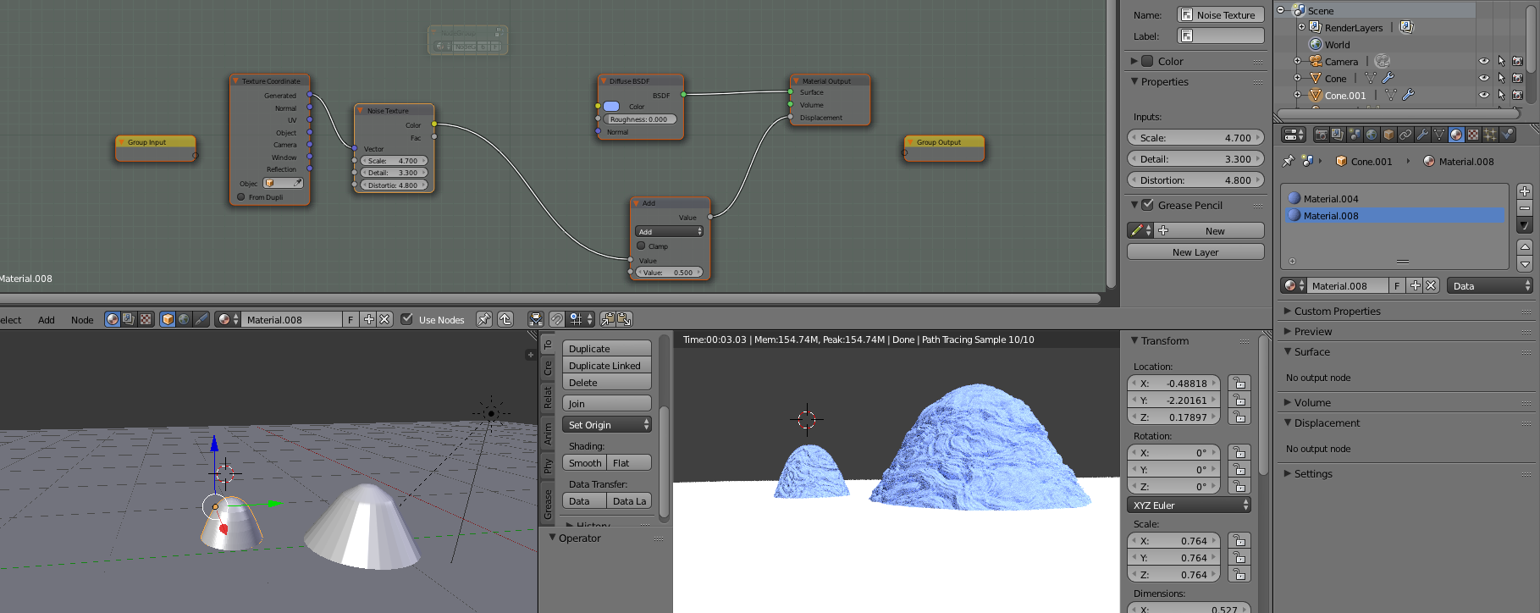Screen dimensions: 1540x613
Task: Hide Cone.001 in viewport via eye icon
Action: tap(1483, 95)
